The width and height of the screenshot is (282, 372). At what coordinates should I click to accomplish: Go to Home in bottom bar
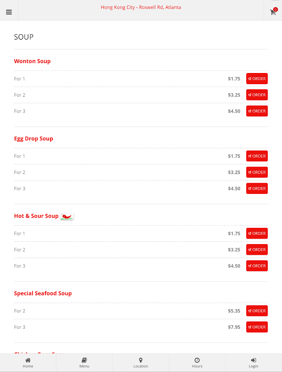(x=28, y=363)
